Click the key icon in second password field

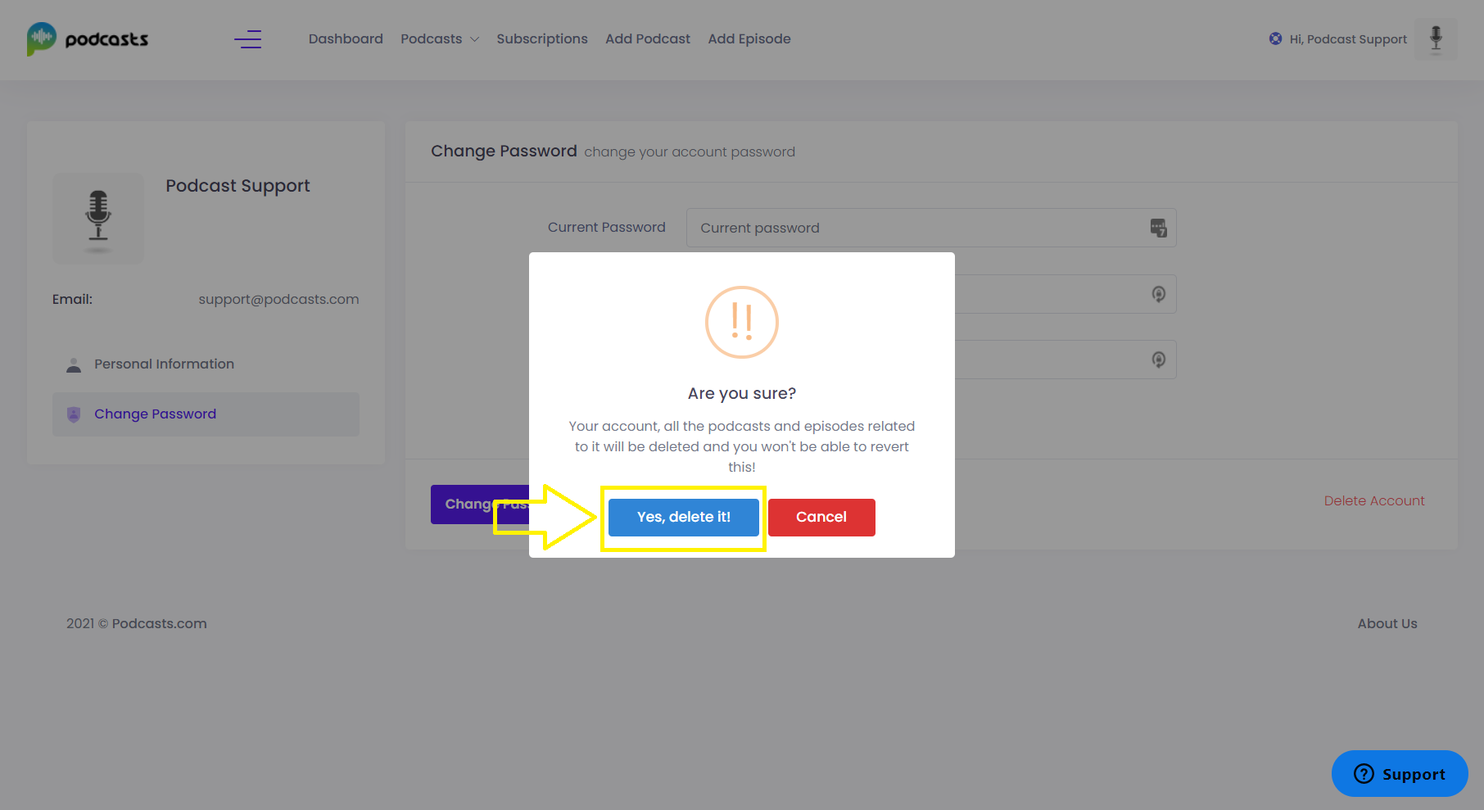(1158, 294)
